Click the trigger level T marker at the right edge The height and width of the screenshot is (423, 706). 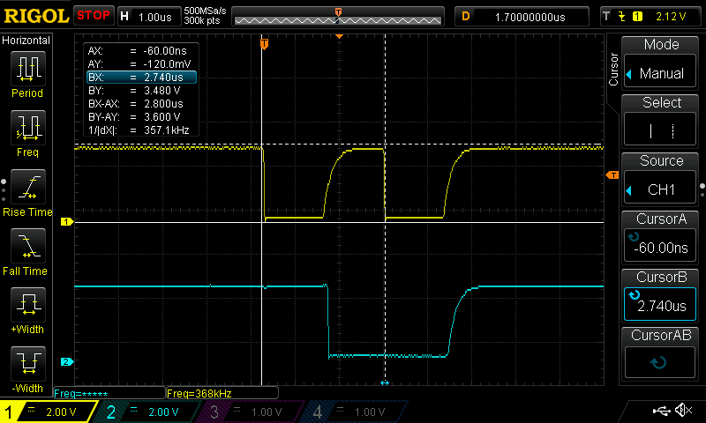tap(612, 174)
